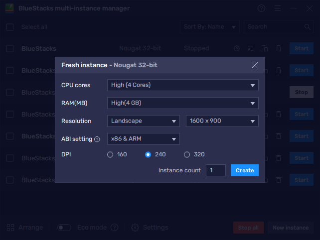Open the CPU cores dropdown

tap(182, 85)
